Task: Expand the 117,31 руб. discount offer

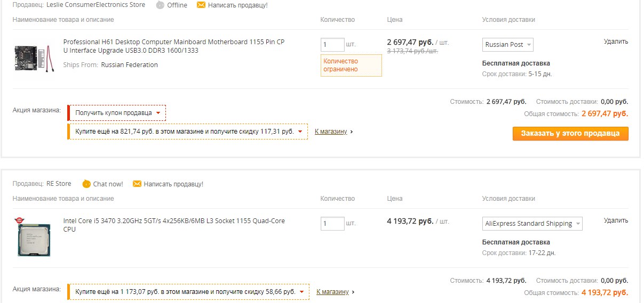Action: point(188,132)
